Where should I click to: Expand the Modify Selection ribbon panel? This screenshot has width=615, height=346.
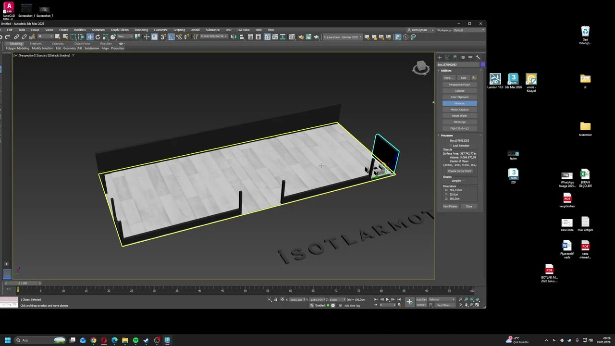pos(42,49)
